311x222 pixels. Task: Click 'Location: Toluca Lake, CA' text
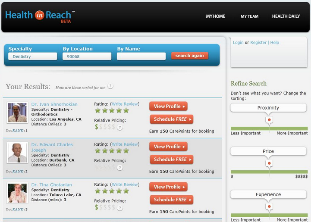click(x=57, y=195)
